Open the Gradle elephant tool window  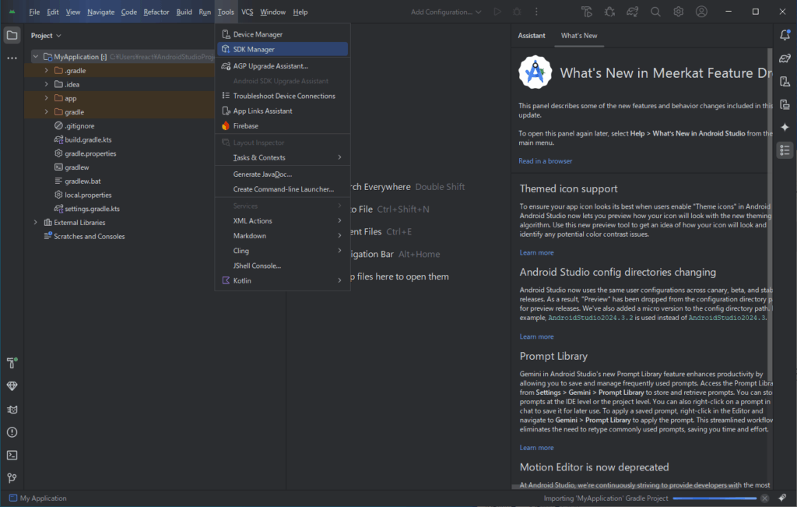click(x=785, y=58)
